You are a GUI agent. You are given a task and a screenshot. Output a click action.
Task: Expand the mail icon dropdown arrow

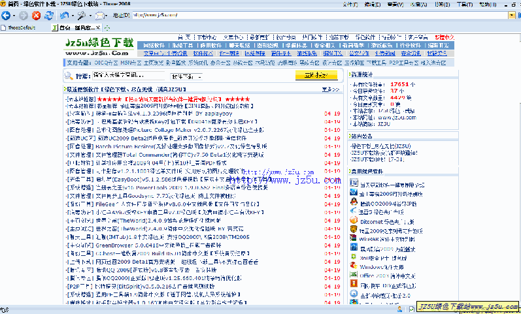(107, 16)
